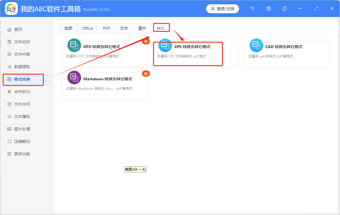Select the 图片 category tab

click(143, 28)
